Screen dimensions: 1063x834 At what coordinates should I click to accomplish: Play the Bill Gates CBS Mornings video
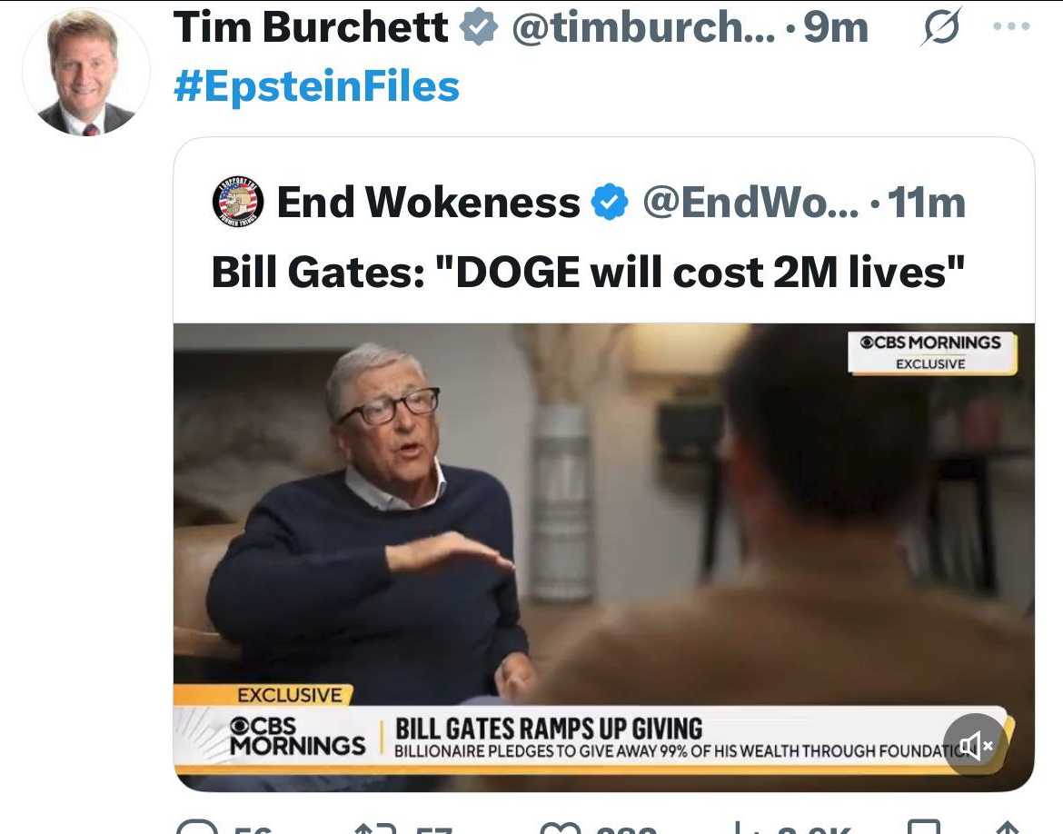(x=604, y=557)
